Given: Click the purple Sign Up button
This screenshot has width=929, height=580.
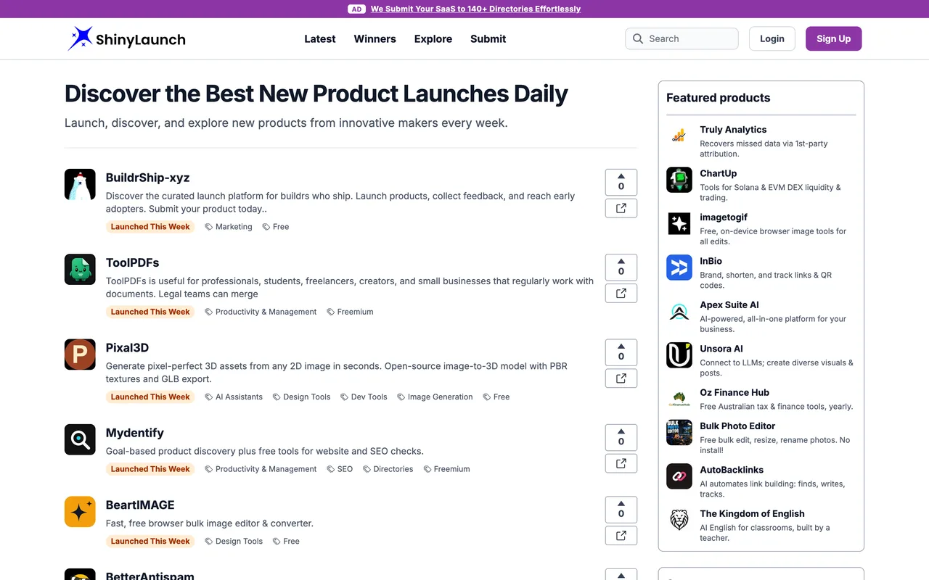Looking at the screenshot, I should tap(833, 38).
